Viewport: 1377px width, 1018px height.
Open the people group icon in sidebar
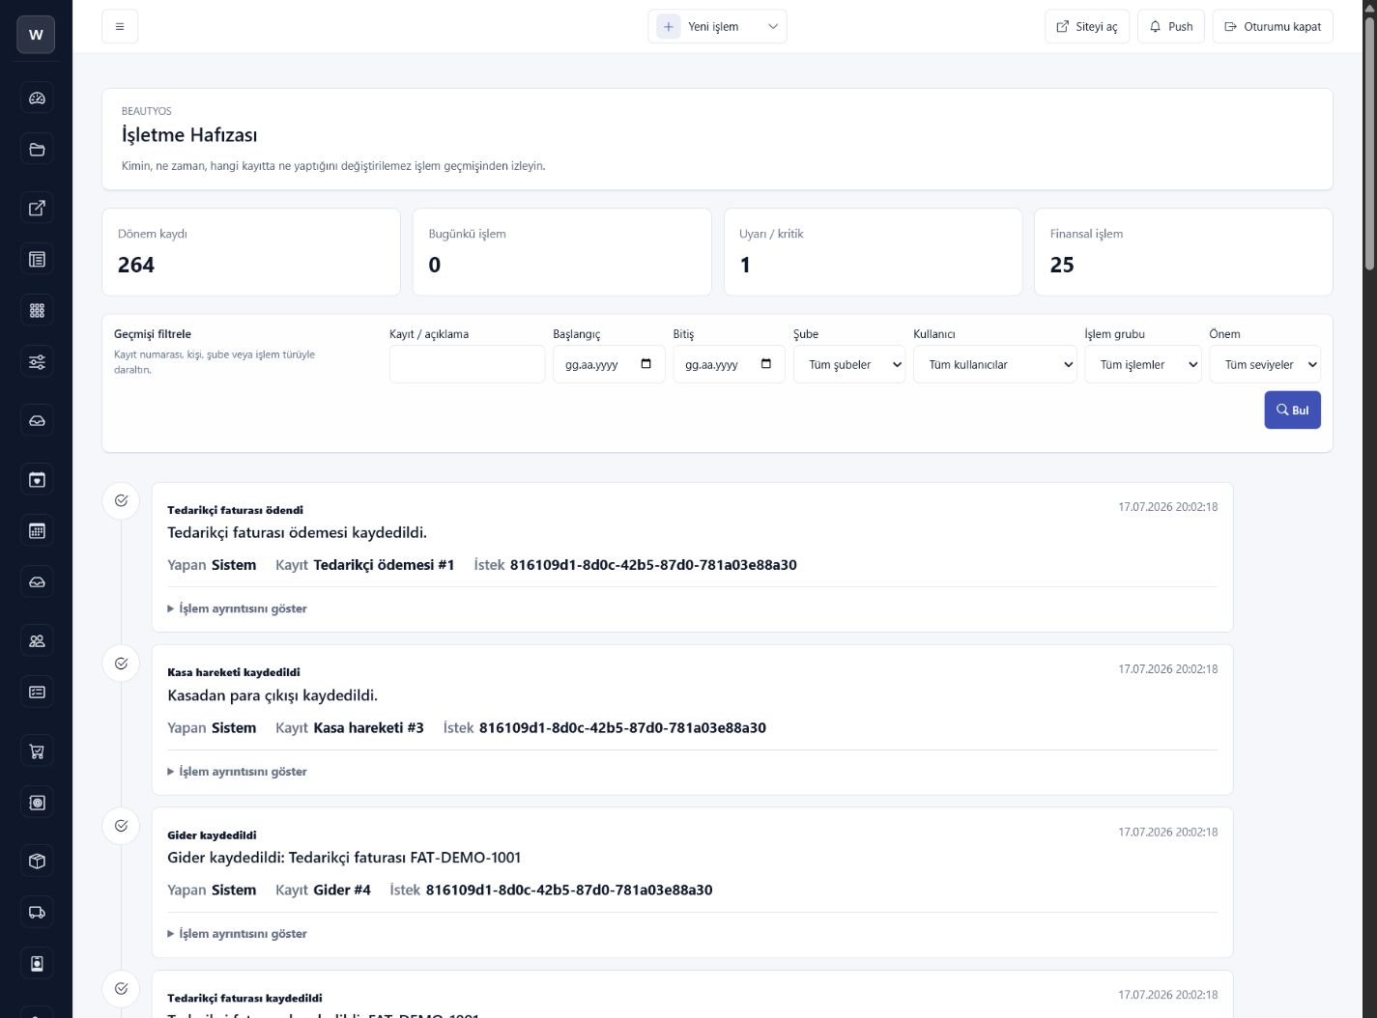coord(37,640)
